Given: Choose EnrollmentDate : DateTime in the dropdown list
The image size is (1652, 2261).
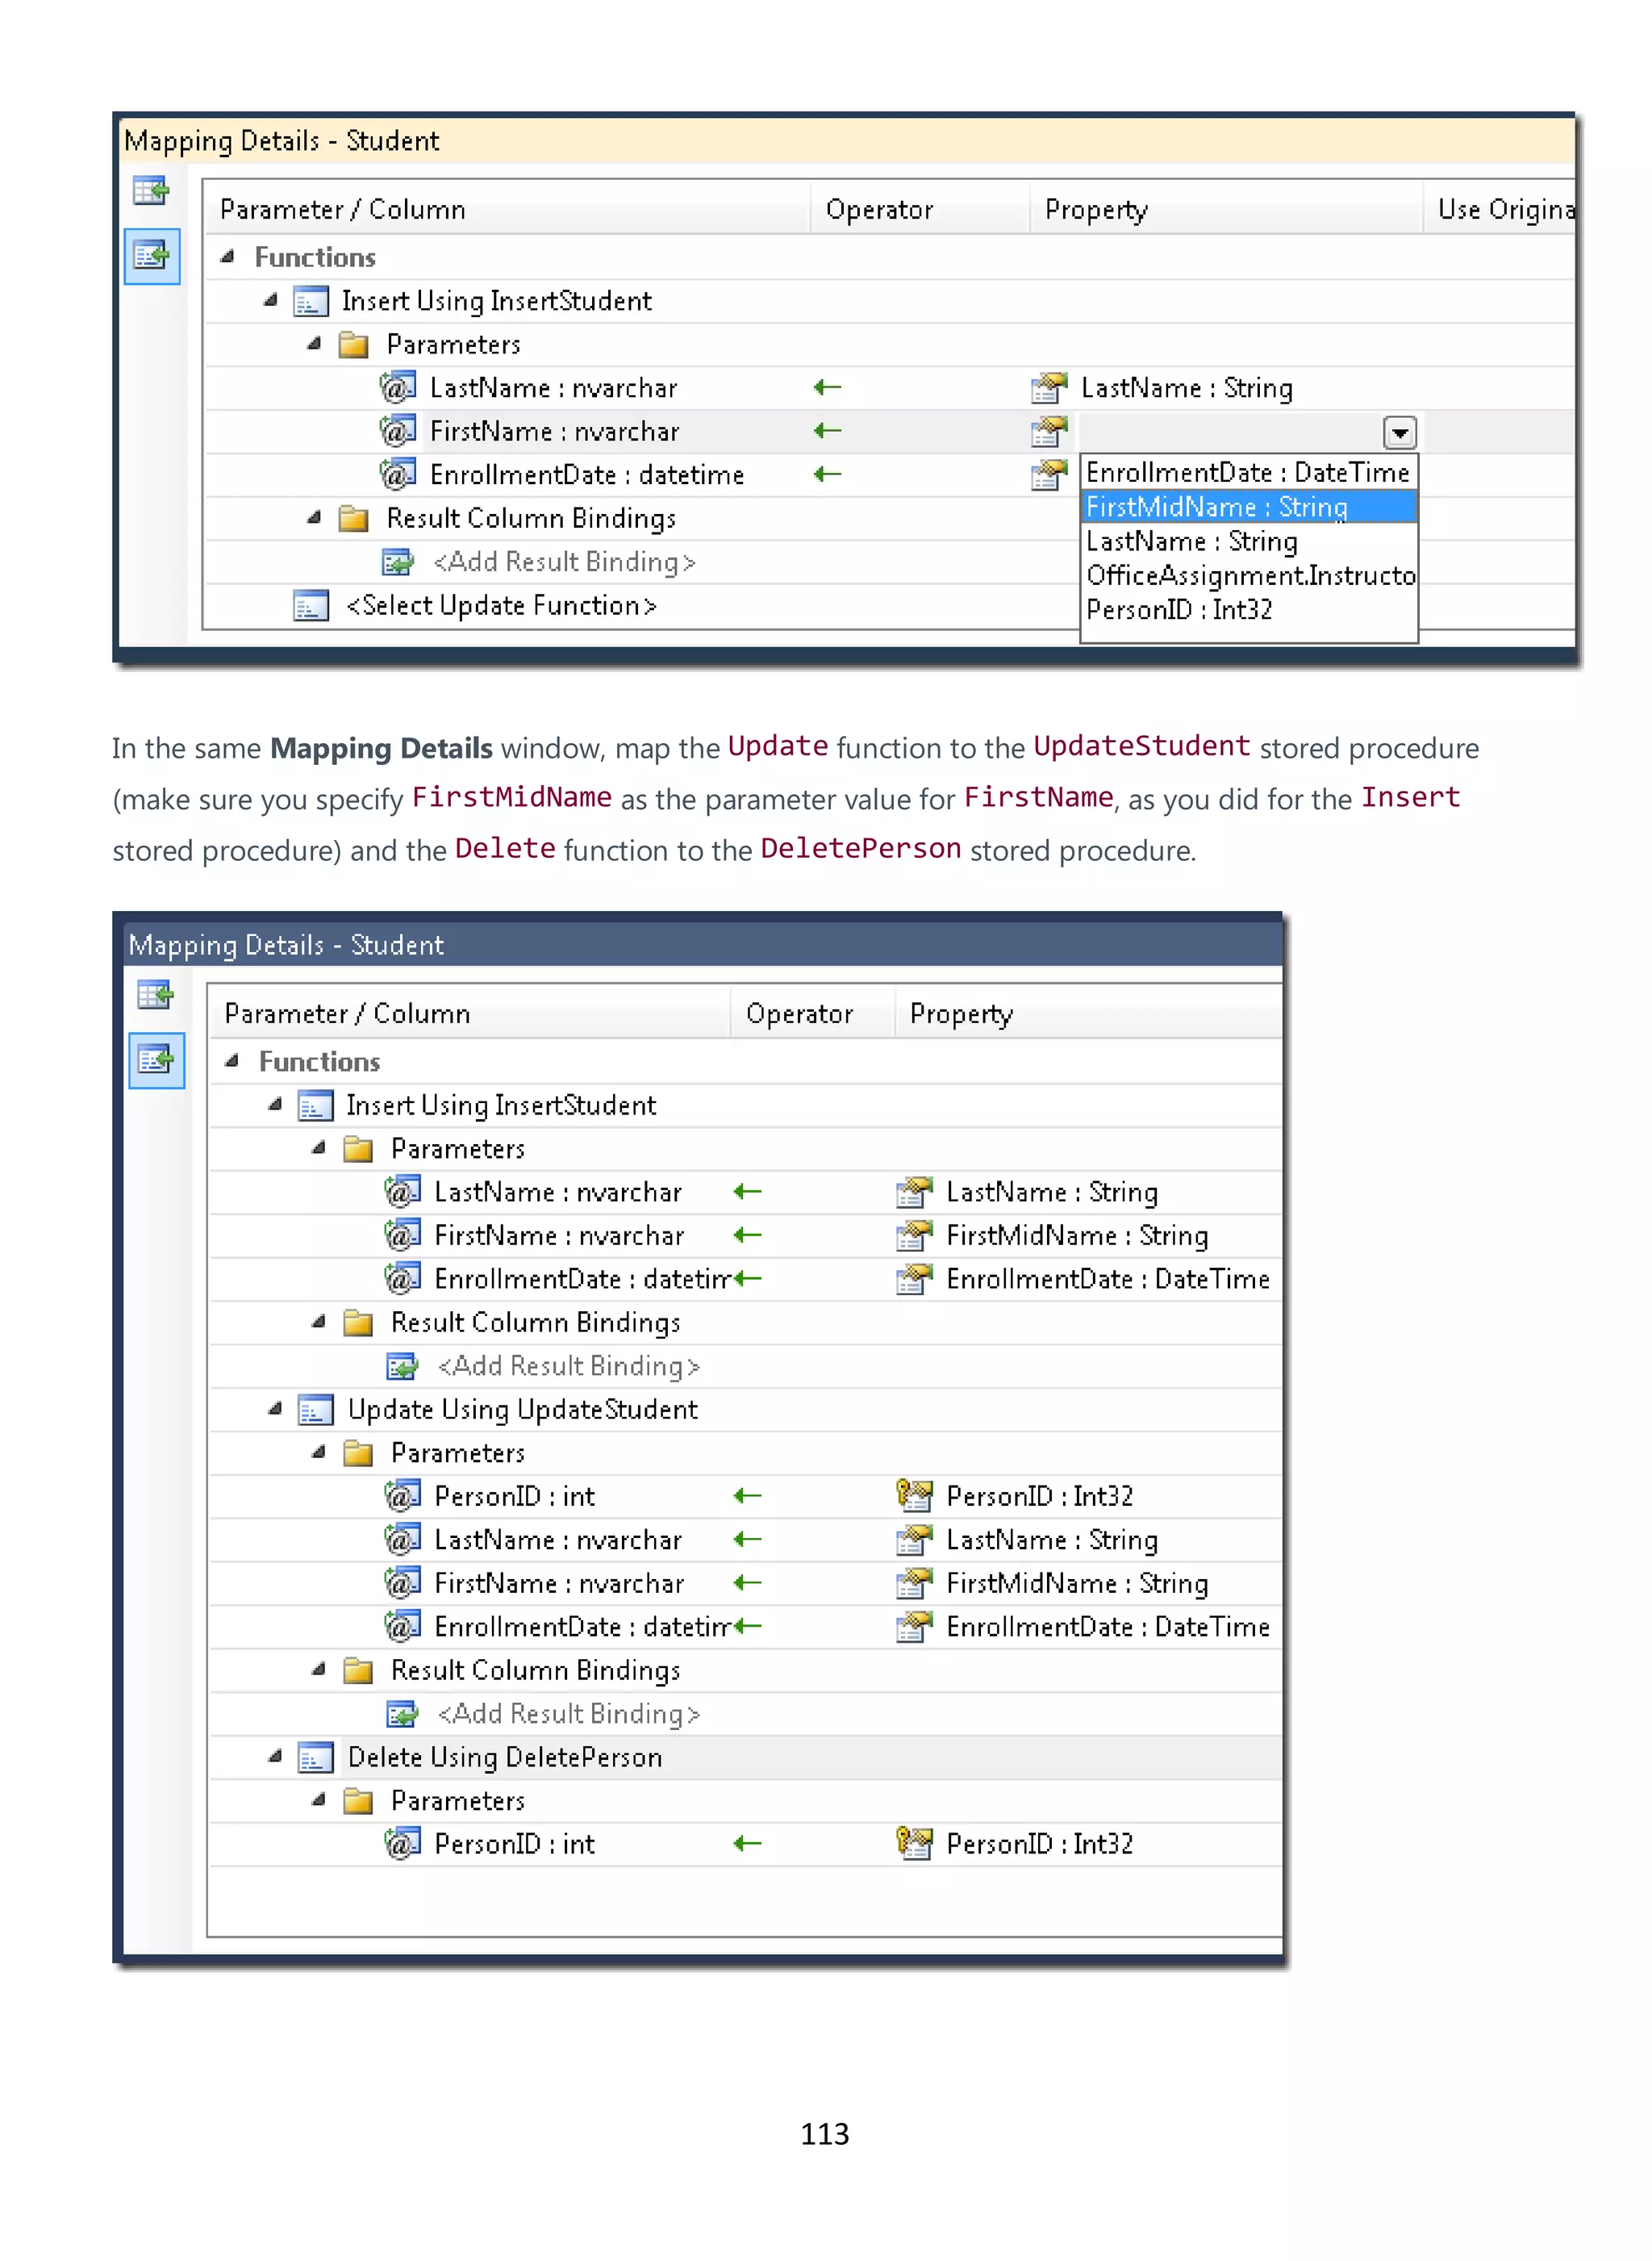Looking at the screenshot, I should point(1248,472).
